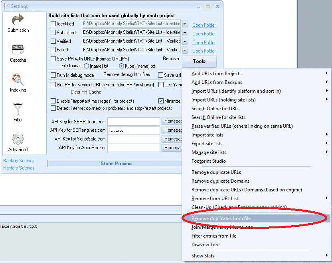Screen dimensions: 332x263
Task: Select the [type]-[name].txt file format
Action: pos(121,66)
